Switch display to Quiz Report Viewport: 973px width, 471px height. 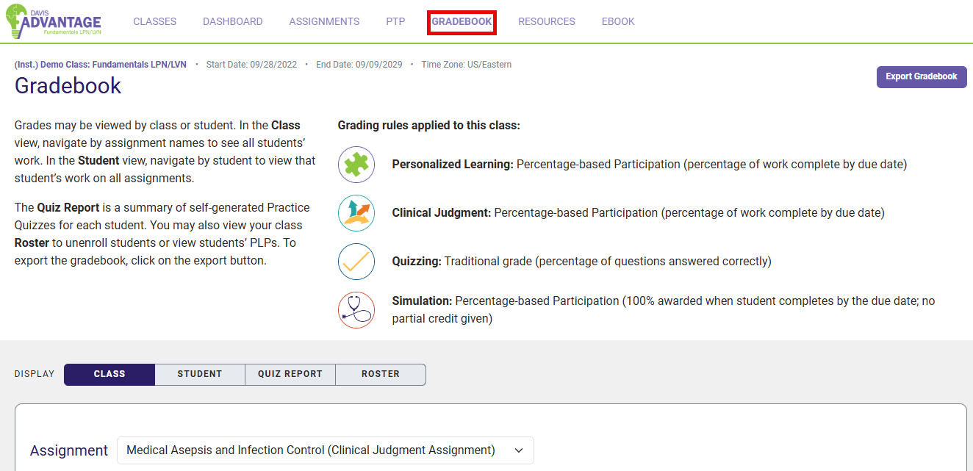pyautogui.click(x=290, y=374)
